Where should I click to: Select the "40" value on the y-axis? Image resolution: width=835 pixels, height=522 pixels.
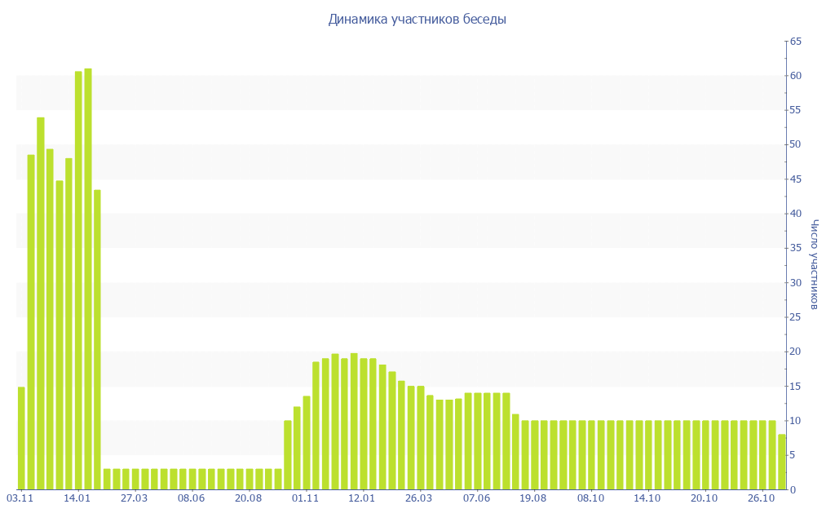point(795,214)
